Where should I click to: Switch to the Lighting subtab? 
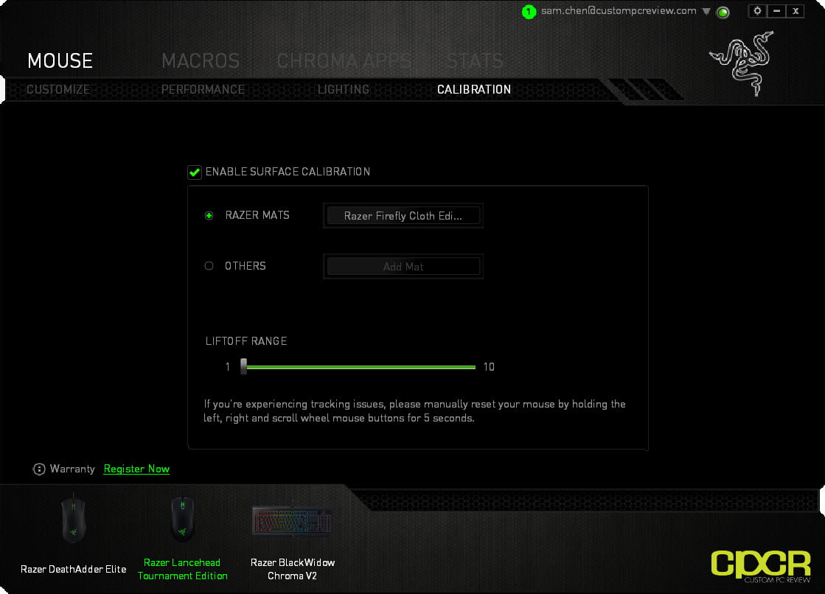pos(344,89)
